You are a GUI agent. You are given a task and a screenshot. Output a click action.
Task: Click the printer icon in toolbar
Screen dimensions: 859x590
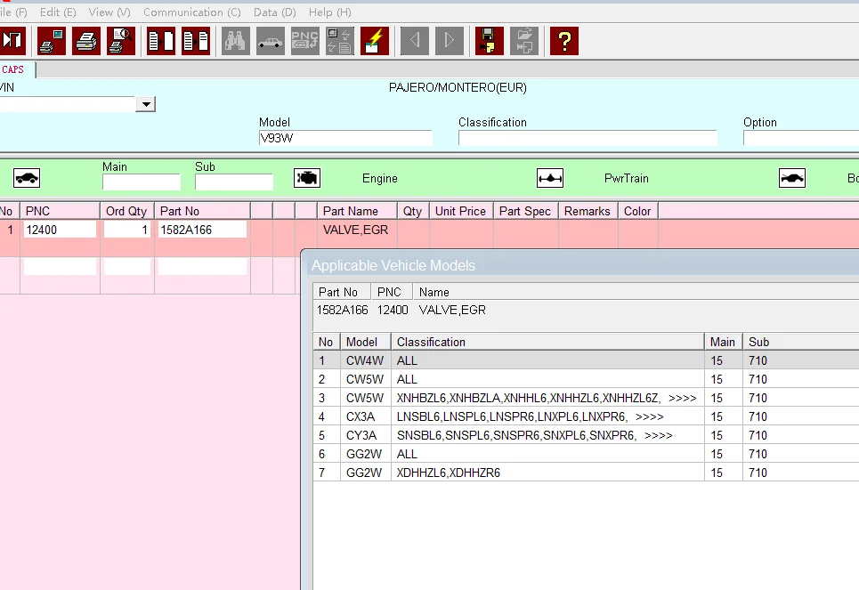(86, 41)
